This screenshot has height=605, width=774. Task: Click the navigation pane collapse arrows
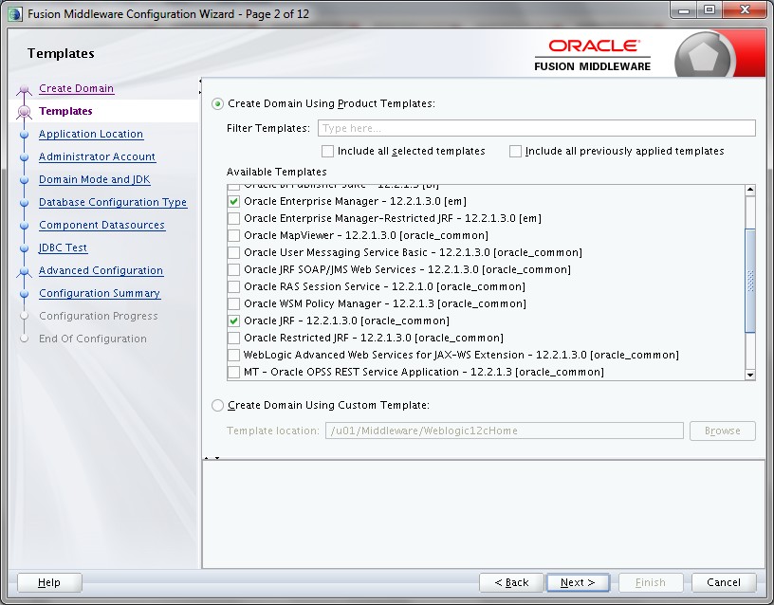point(200,86)
